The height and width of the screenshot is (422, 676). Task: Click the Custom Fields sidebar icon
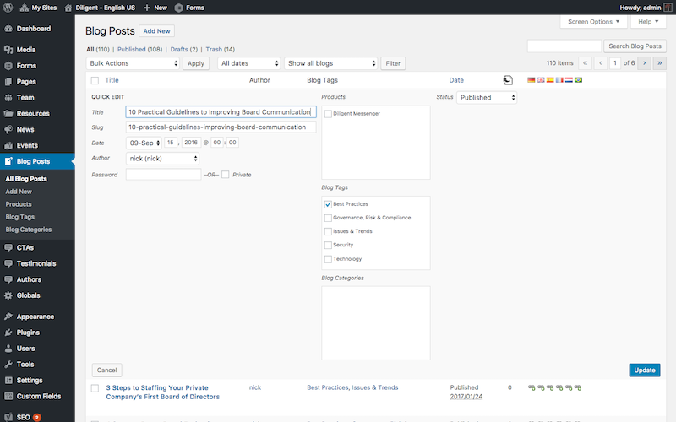click(x=8, y=396)
